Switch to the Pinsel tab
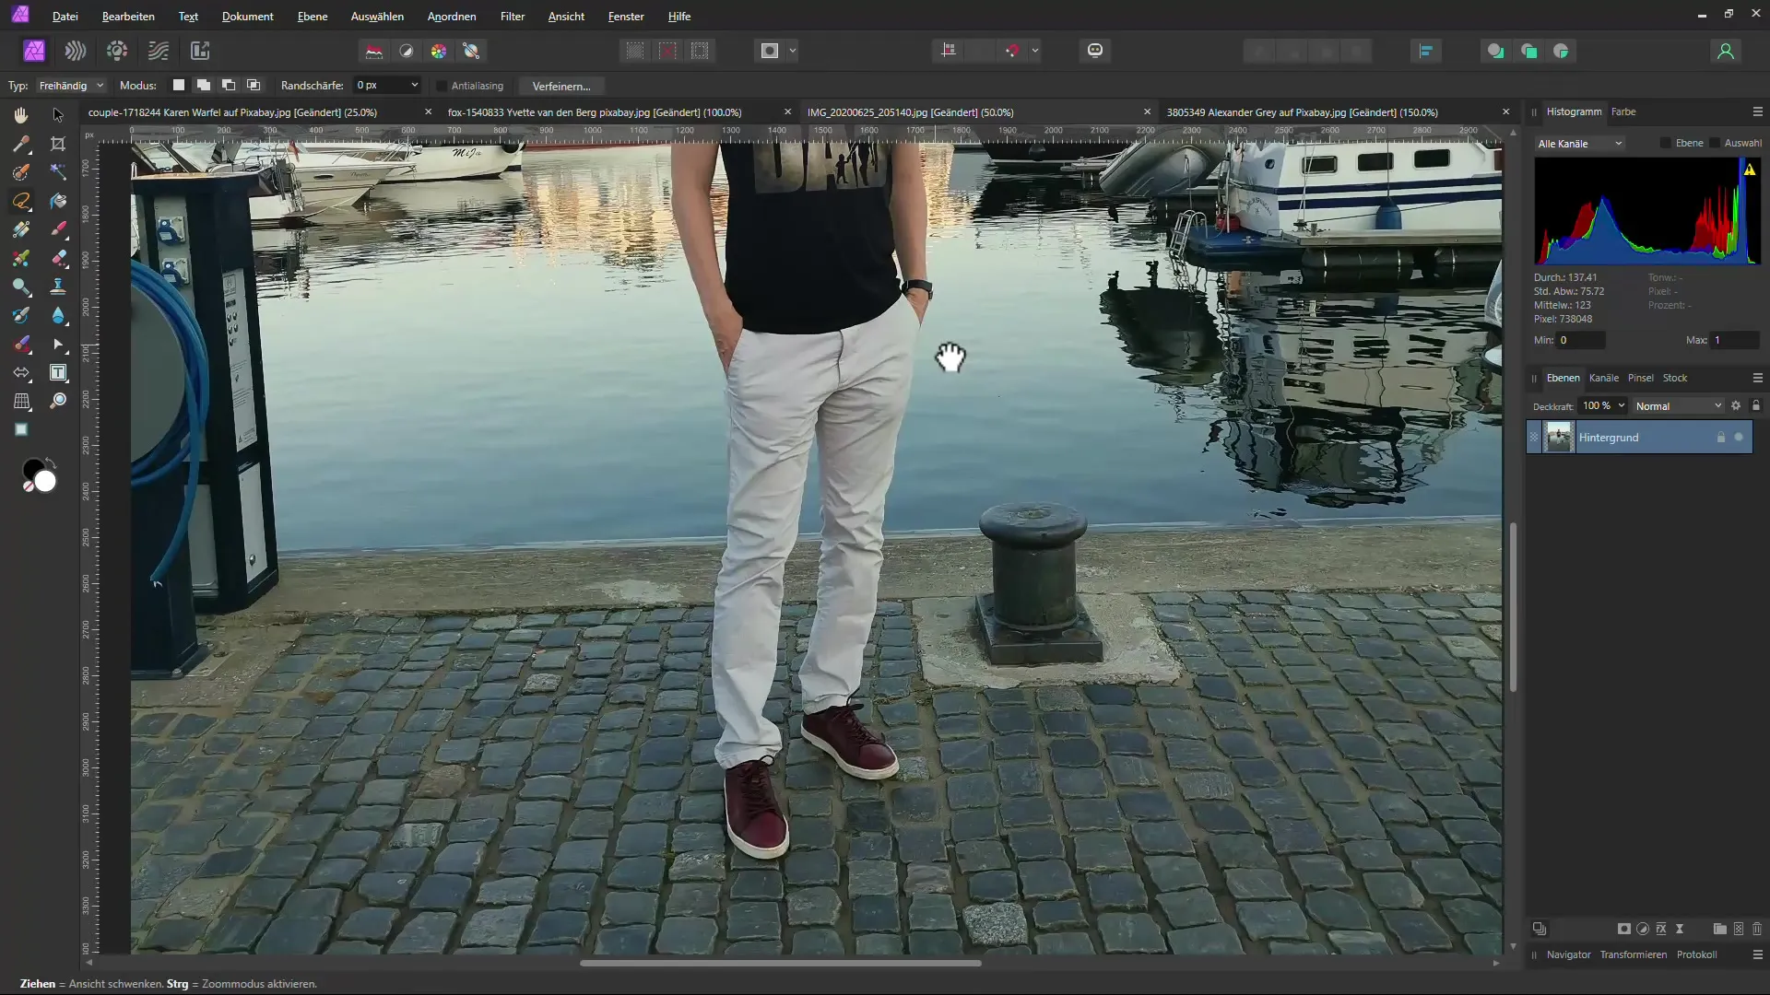1770x995 pixels. 1640,378
